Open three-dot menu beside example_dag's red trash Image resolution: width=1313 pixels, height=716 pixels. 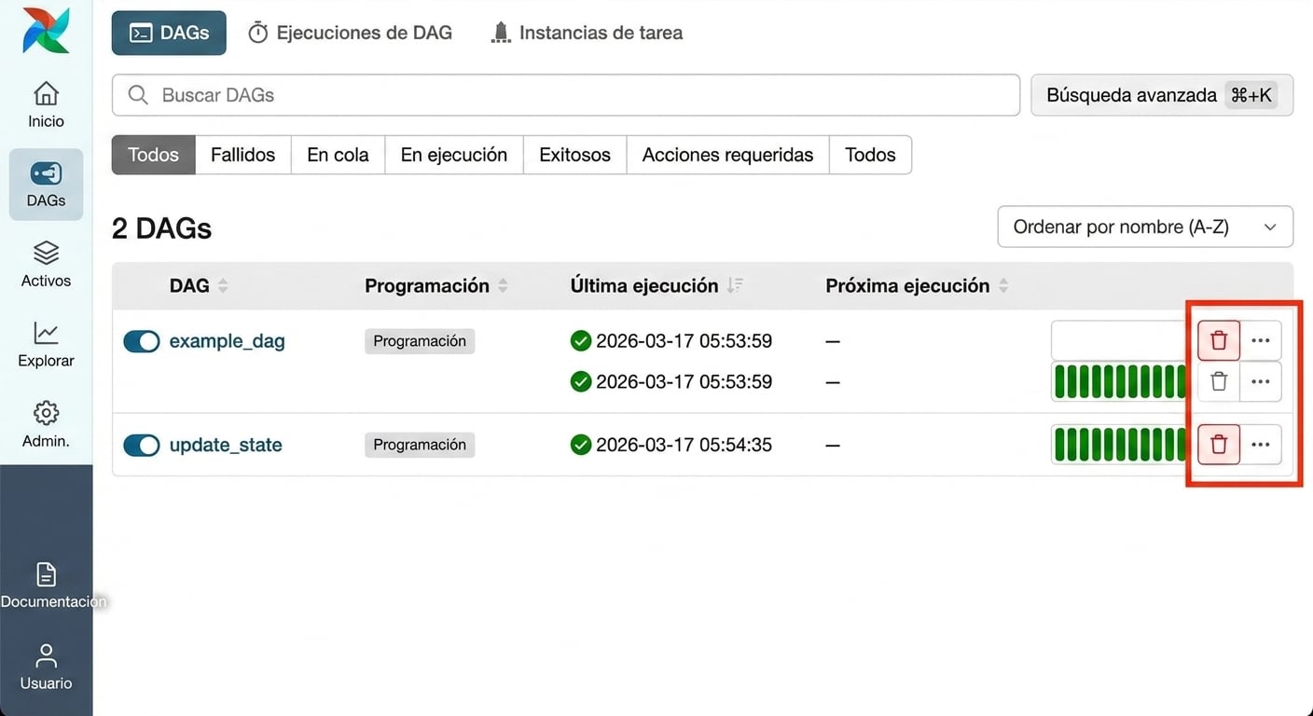click(x=1261, y=340)
